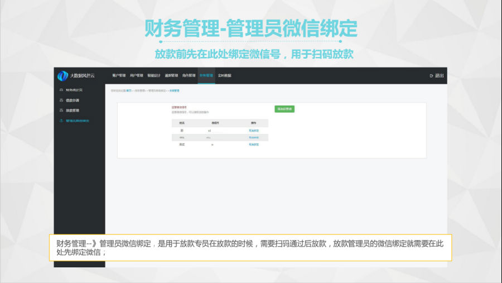Click the 管理员微信绑定 sidebar icon

point(61,121)
